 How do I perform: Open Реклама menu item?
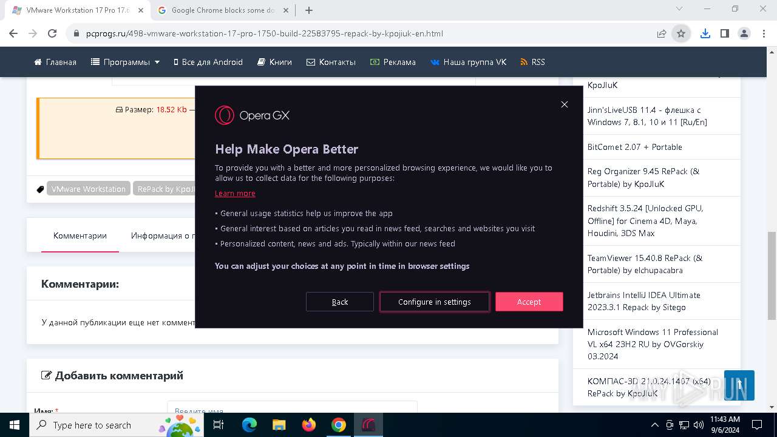393,62
